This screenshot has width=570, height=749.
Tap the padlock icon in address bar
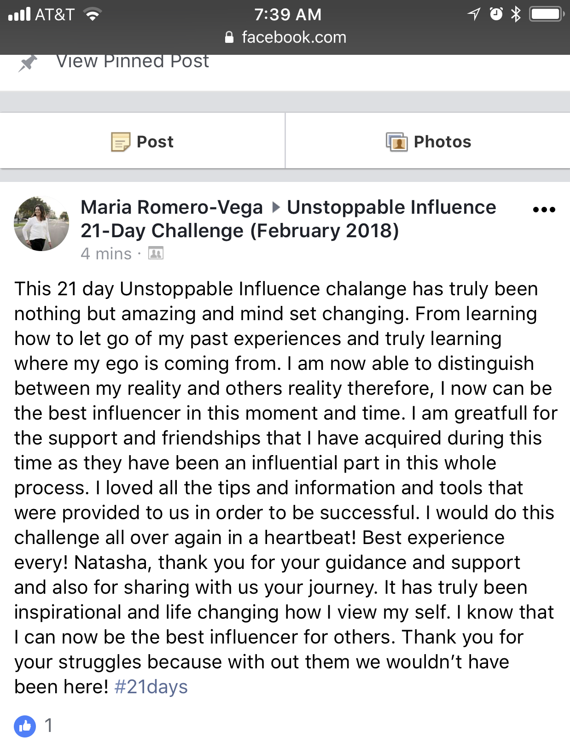[x=229, y=37]
